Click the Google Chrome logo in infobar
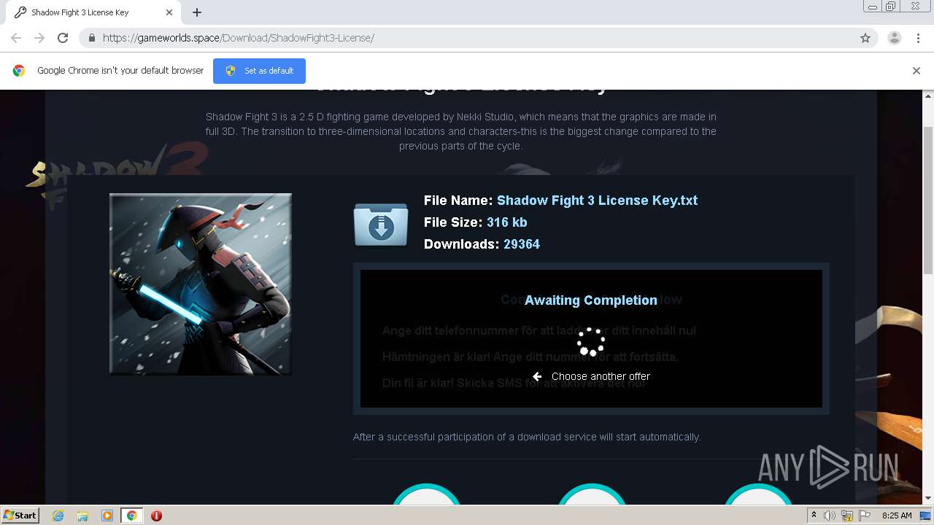This screenshot has height=525, width=934. click(x=19, y=71)
